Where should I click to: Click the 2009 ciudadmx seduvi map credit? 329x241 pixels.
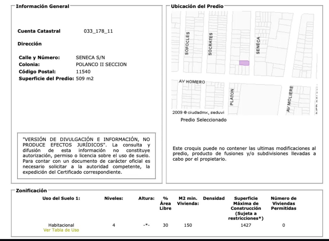(198, 112)
